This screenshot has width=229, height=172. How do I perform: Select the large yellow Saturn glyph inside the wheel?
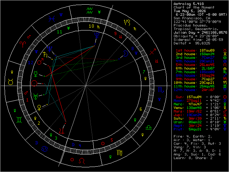[45, 54]
